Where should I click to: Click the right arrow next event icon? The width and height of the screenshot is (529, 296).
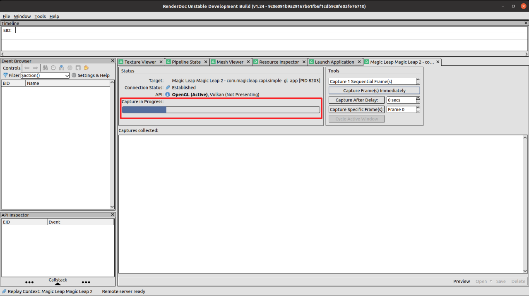(x=35, y=68)
